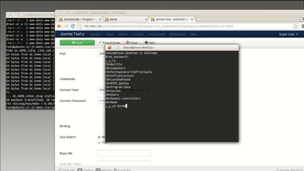Click the Help toolbar button
Screen dimensions: 304x171
click(x=150, y=43)
